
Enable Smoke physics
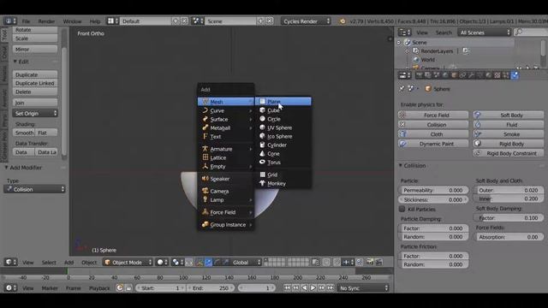[509, 134]
